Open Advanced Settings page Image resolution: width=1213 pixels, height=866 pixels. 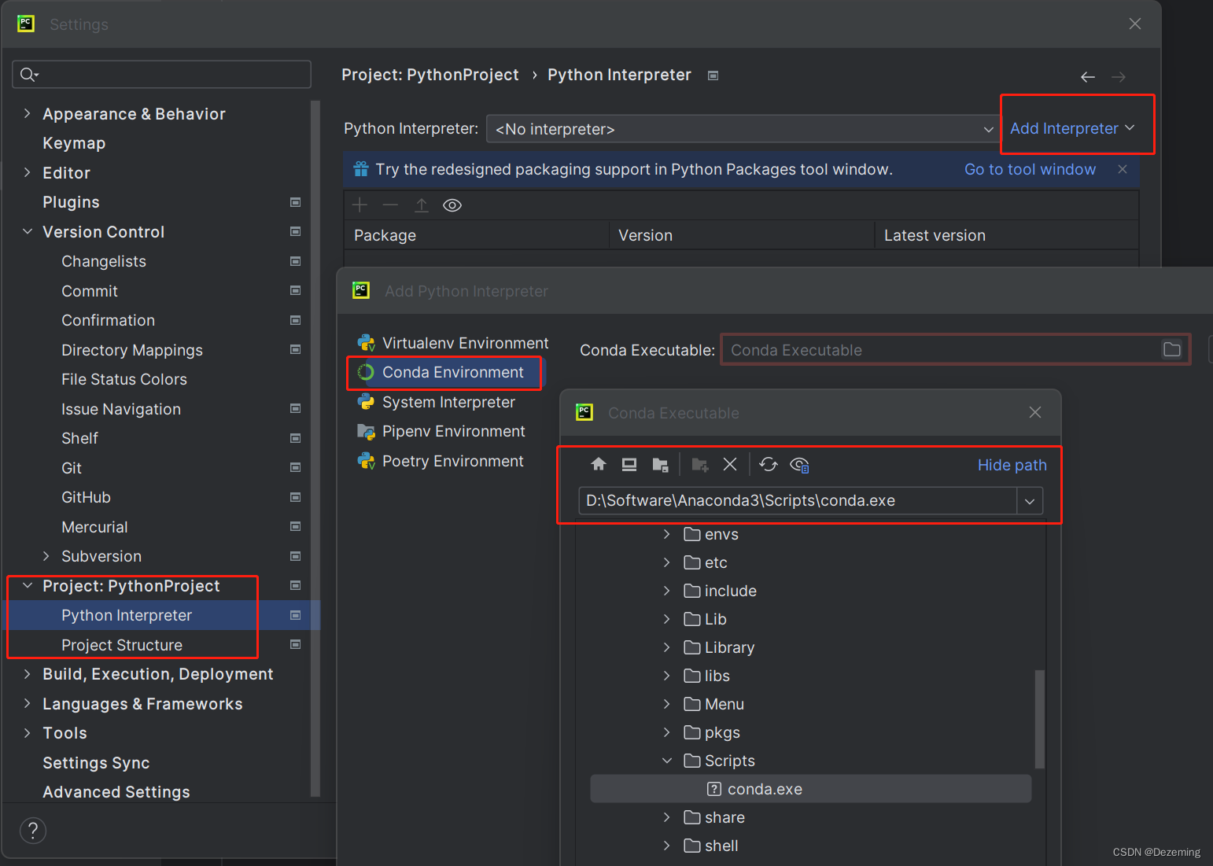pyautogui.click(x=116, y=792)
